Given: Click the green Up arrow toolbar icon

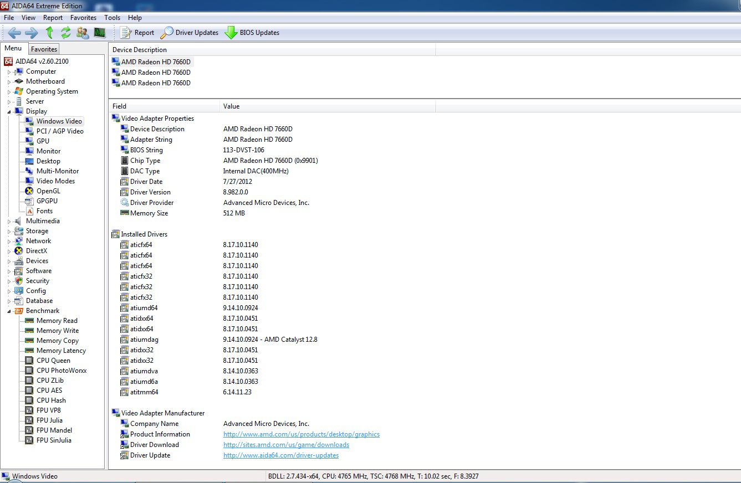Looking at the screenshot, I should pos(49,33).
